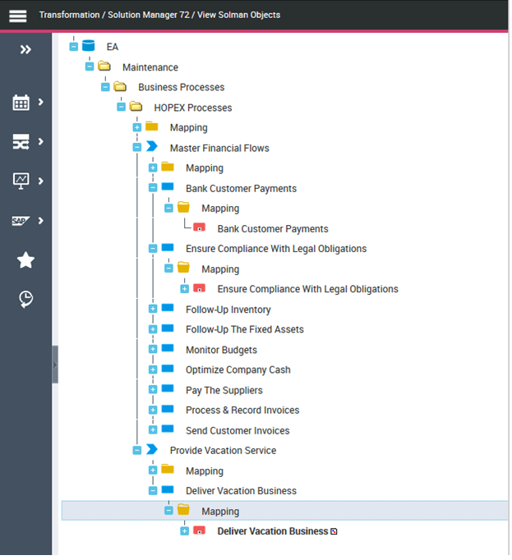The width and height of the screenshot is (512, 560).
Task: Open favorites star icon
Action: click(x=25, y=260)
